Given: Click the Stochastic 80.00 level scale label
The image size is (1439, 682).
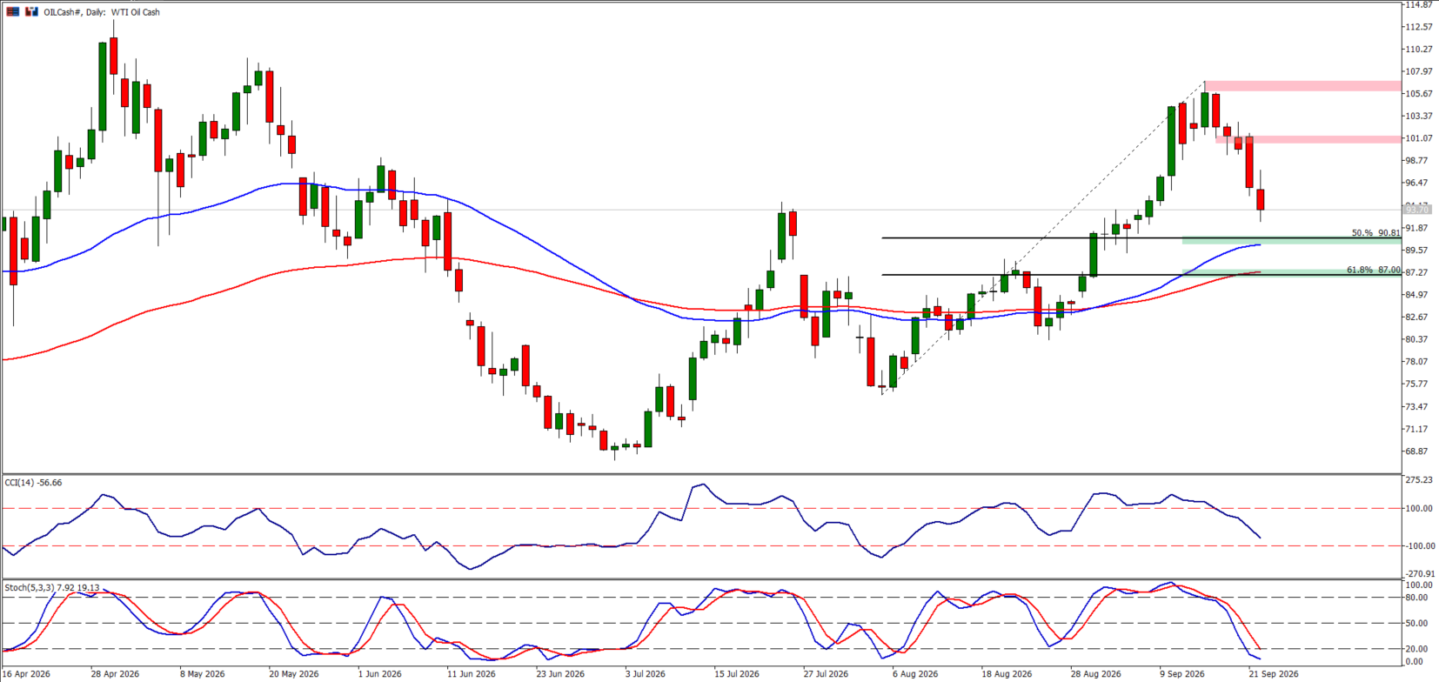Looking at the screenshot, I should [1416, 598].
